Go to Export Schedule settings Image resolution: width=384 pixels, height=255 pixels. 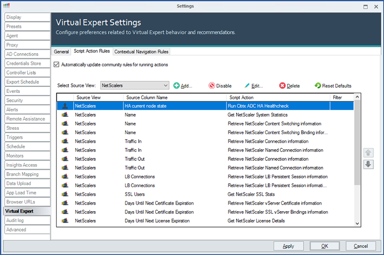[x=27, y=82]
